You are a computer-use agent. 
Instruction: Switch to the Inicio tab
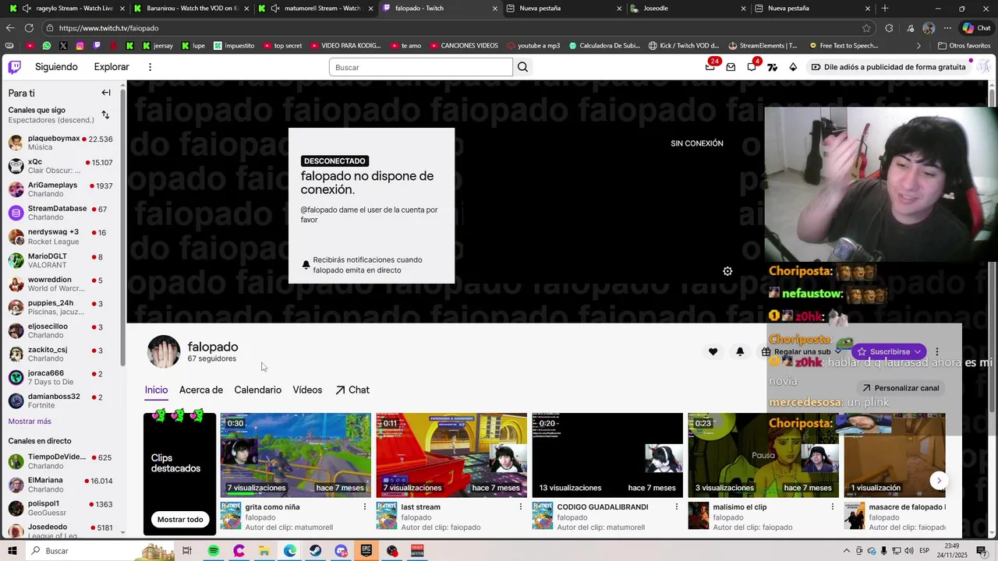tap(156, 390)
